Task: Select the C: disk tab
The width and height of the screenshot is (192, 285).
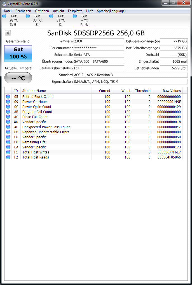Action: (x=60, y=20)
